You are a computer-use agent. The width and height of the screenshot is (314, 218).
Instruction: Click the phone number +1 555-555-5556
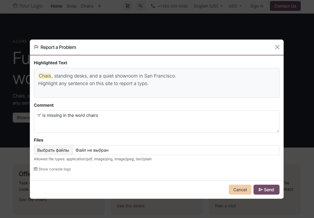(x=173, y=6)
